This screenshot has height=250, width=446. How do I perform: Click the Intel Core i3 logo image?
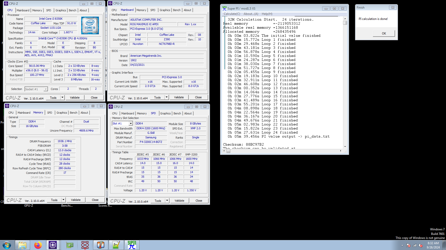coord(90,25)
